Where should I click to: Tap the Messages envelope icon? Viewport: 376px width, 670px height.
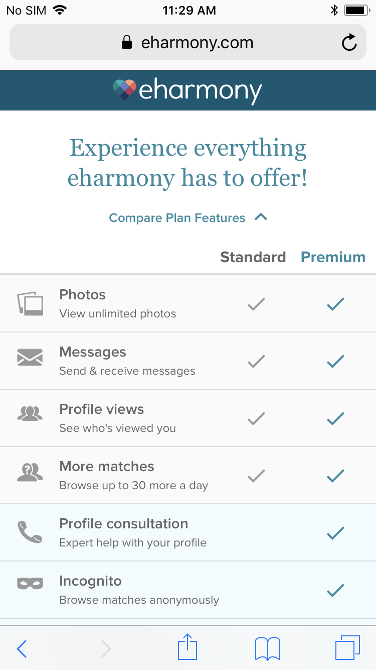tap(30, 357)
